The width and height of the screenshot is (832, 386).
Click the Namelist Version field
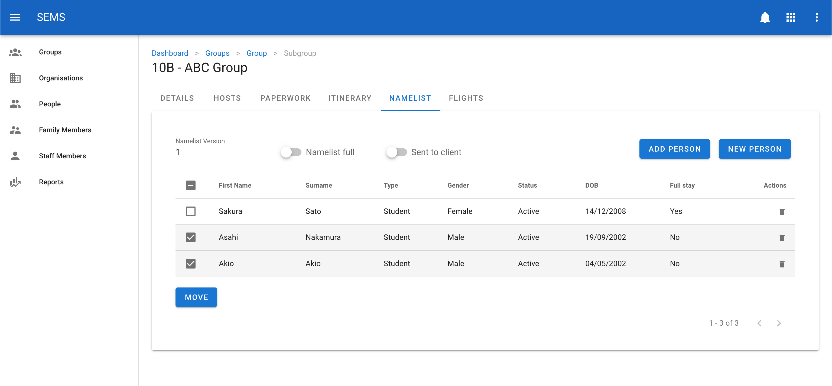pyautogui.click(x=221, y=152)
